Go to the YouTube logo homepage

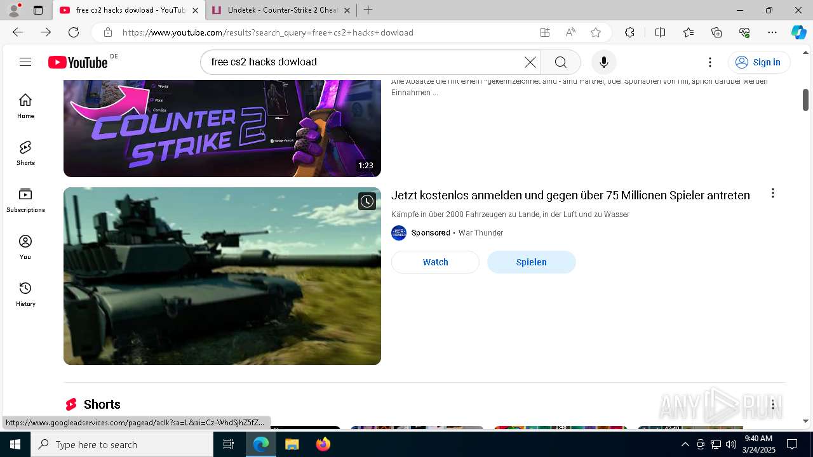pyautogui.click(x=78, y=62)
